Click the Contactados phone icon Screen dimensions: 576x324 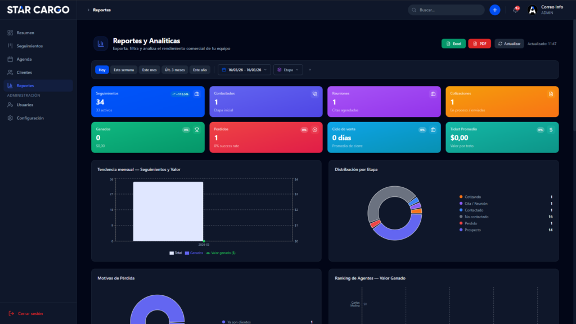point(315,94)
